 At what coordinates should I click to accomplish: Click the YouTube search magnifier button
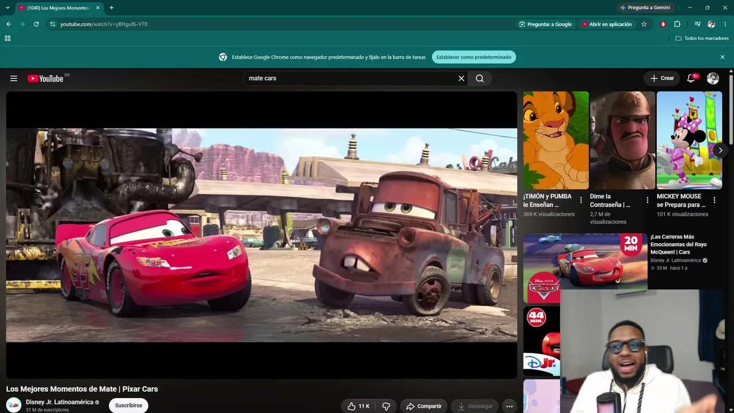480,79
